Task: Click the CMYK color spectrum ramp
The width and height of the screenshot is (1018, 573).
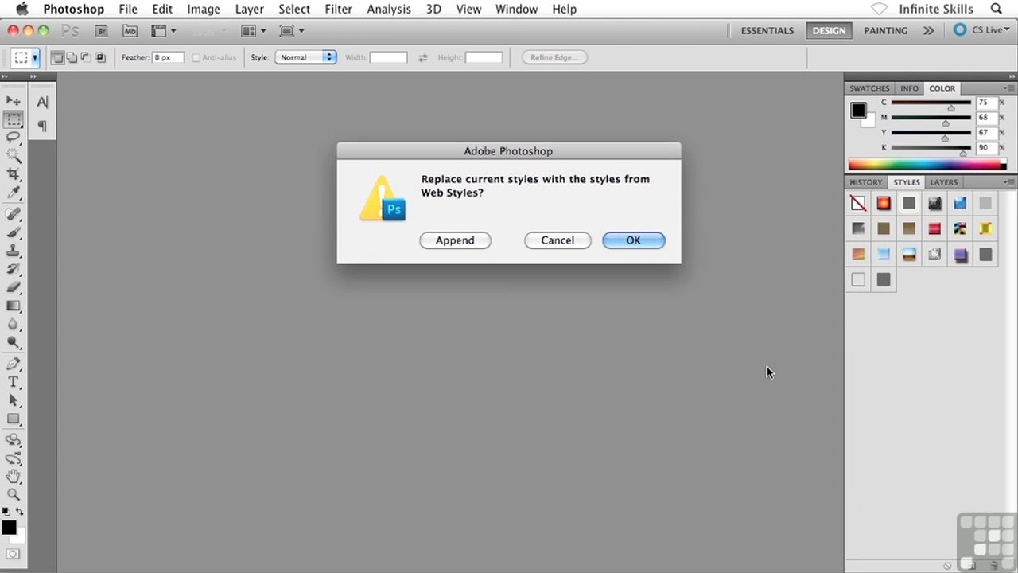Action: 927,165
